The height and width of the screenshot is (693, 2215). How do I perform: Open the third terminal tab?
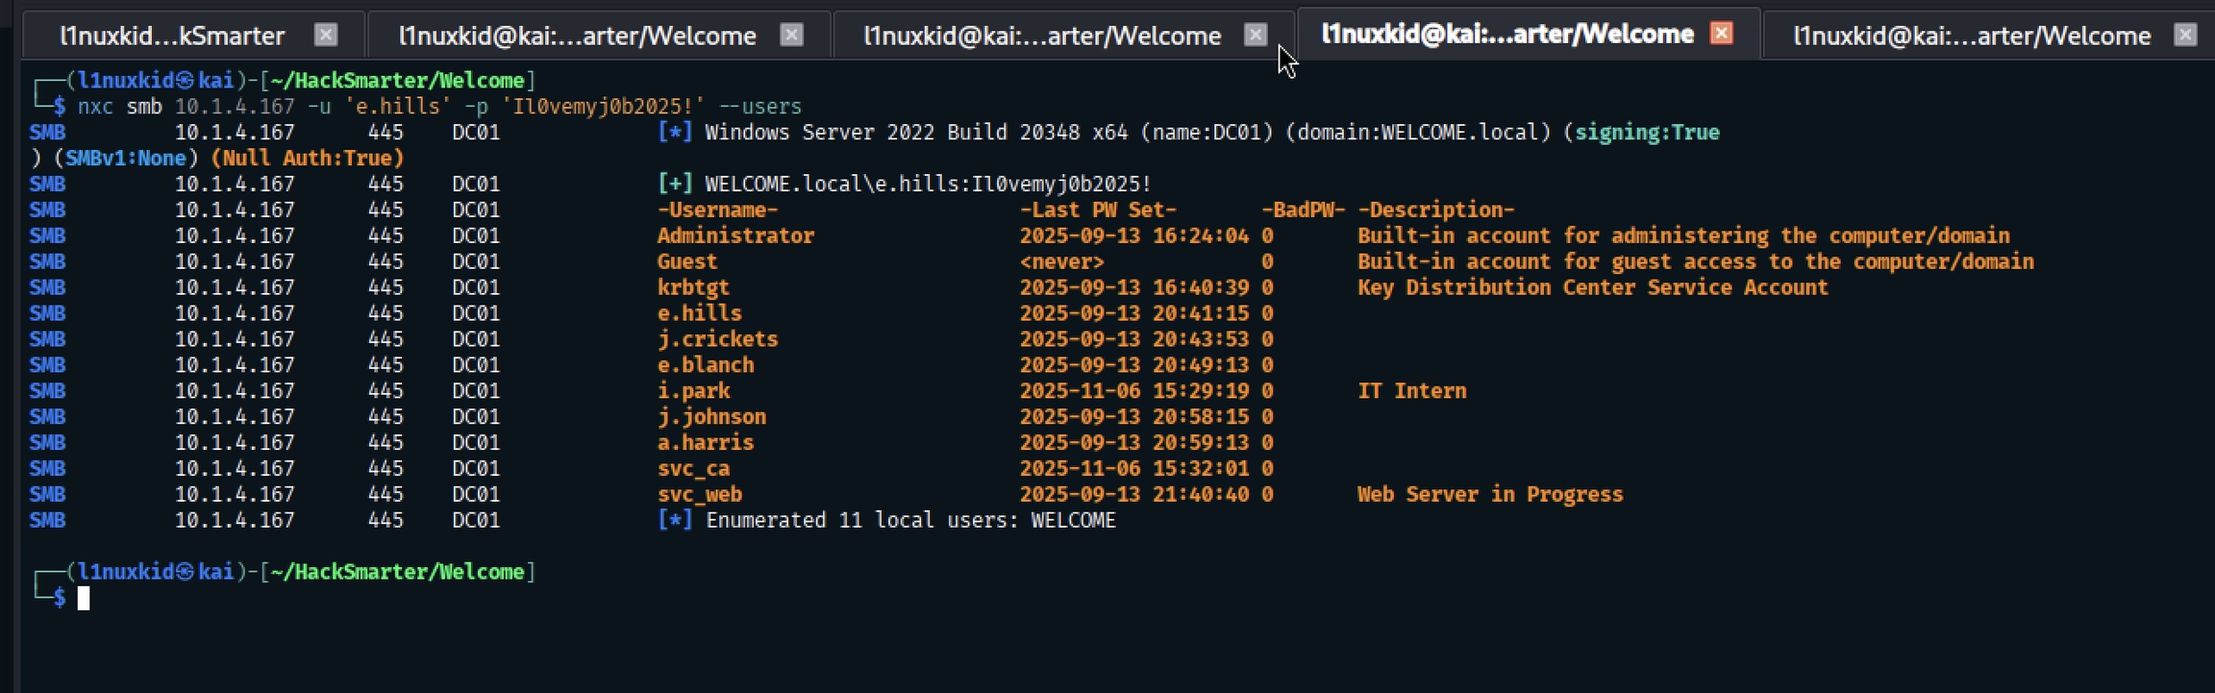coord(1042,37)
